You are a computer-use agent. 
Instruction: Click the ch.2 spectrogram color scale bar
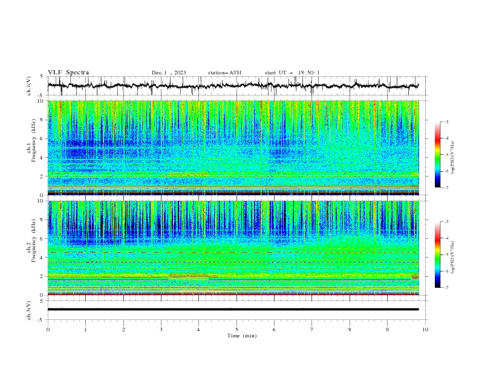point(437,255)
